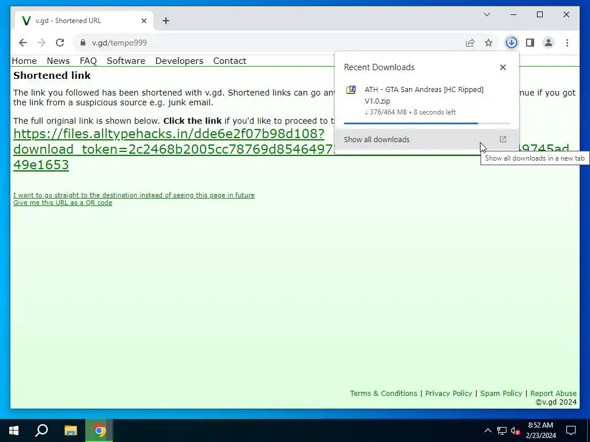Open the Privacy Policy link
590x442 pixels.
tap(448, 393)
